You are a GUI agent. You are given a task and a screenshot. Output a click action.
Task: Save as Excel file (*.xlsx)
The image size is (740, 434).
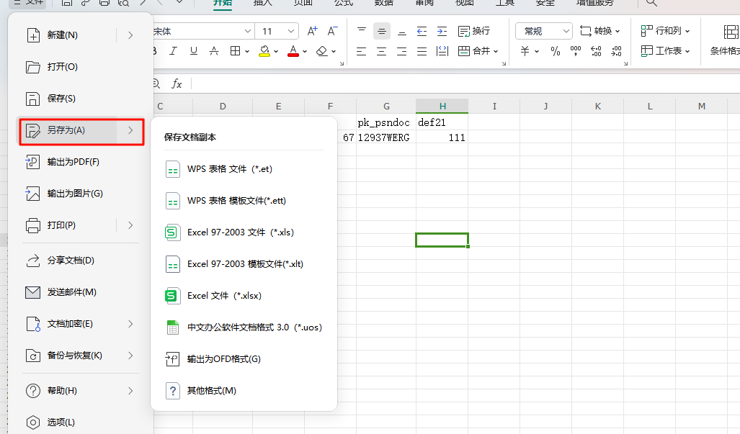[244, 296]
